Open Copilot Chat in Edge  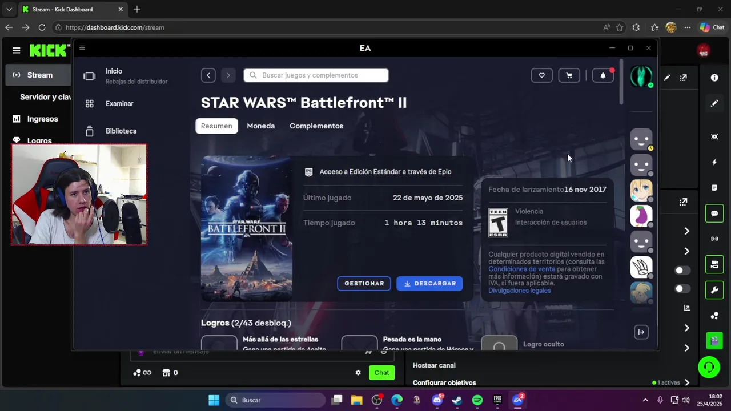[712, 27]
